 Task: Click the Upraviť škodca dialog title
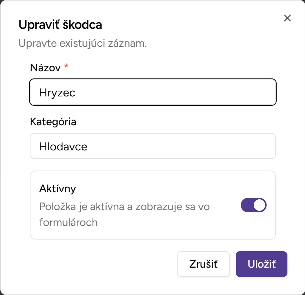[60, 25]
